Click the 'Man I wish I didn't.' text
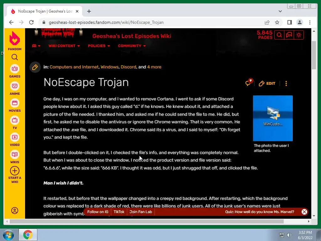The height and width of the screenshot is (241, 321). [x=63, y=183]
